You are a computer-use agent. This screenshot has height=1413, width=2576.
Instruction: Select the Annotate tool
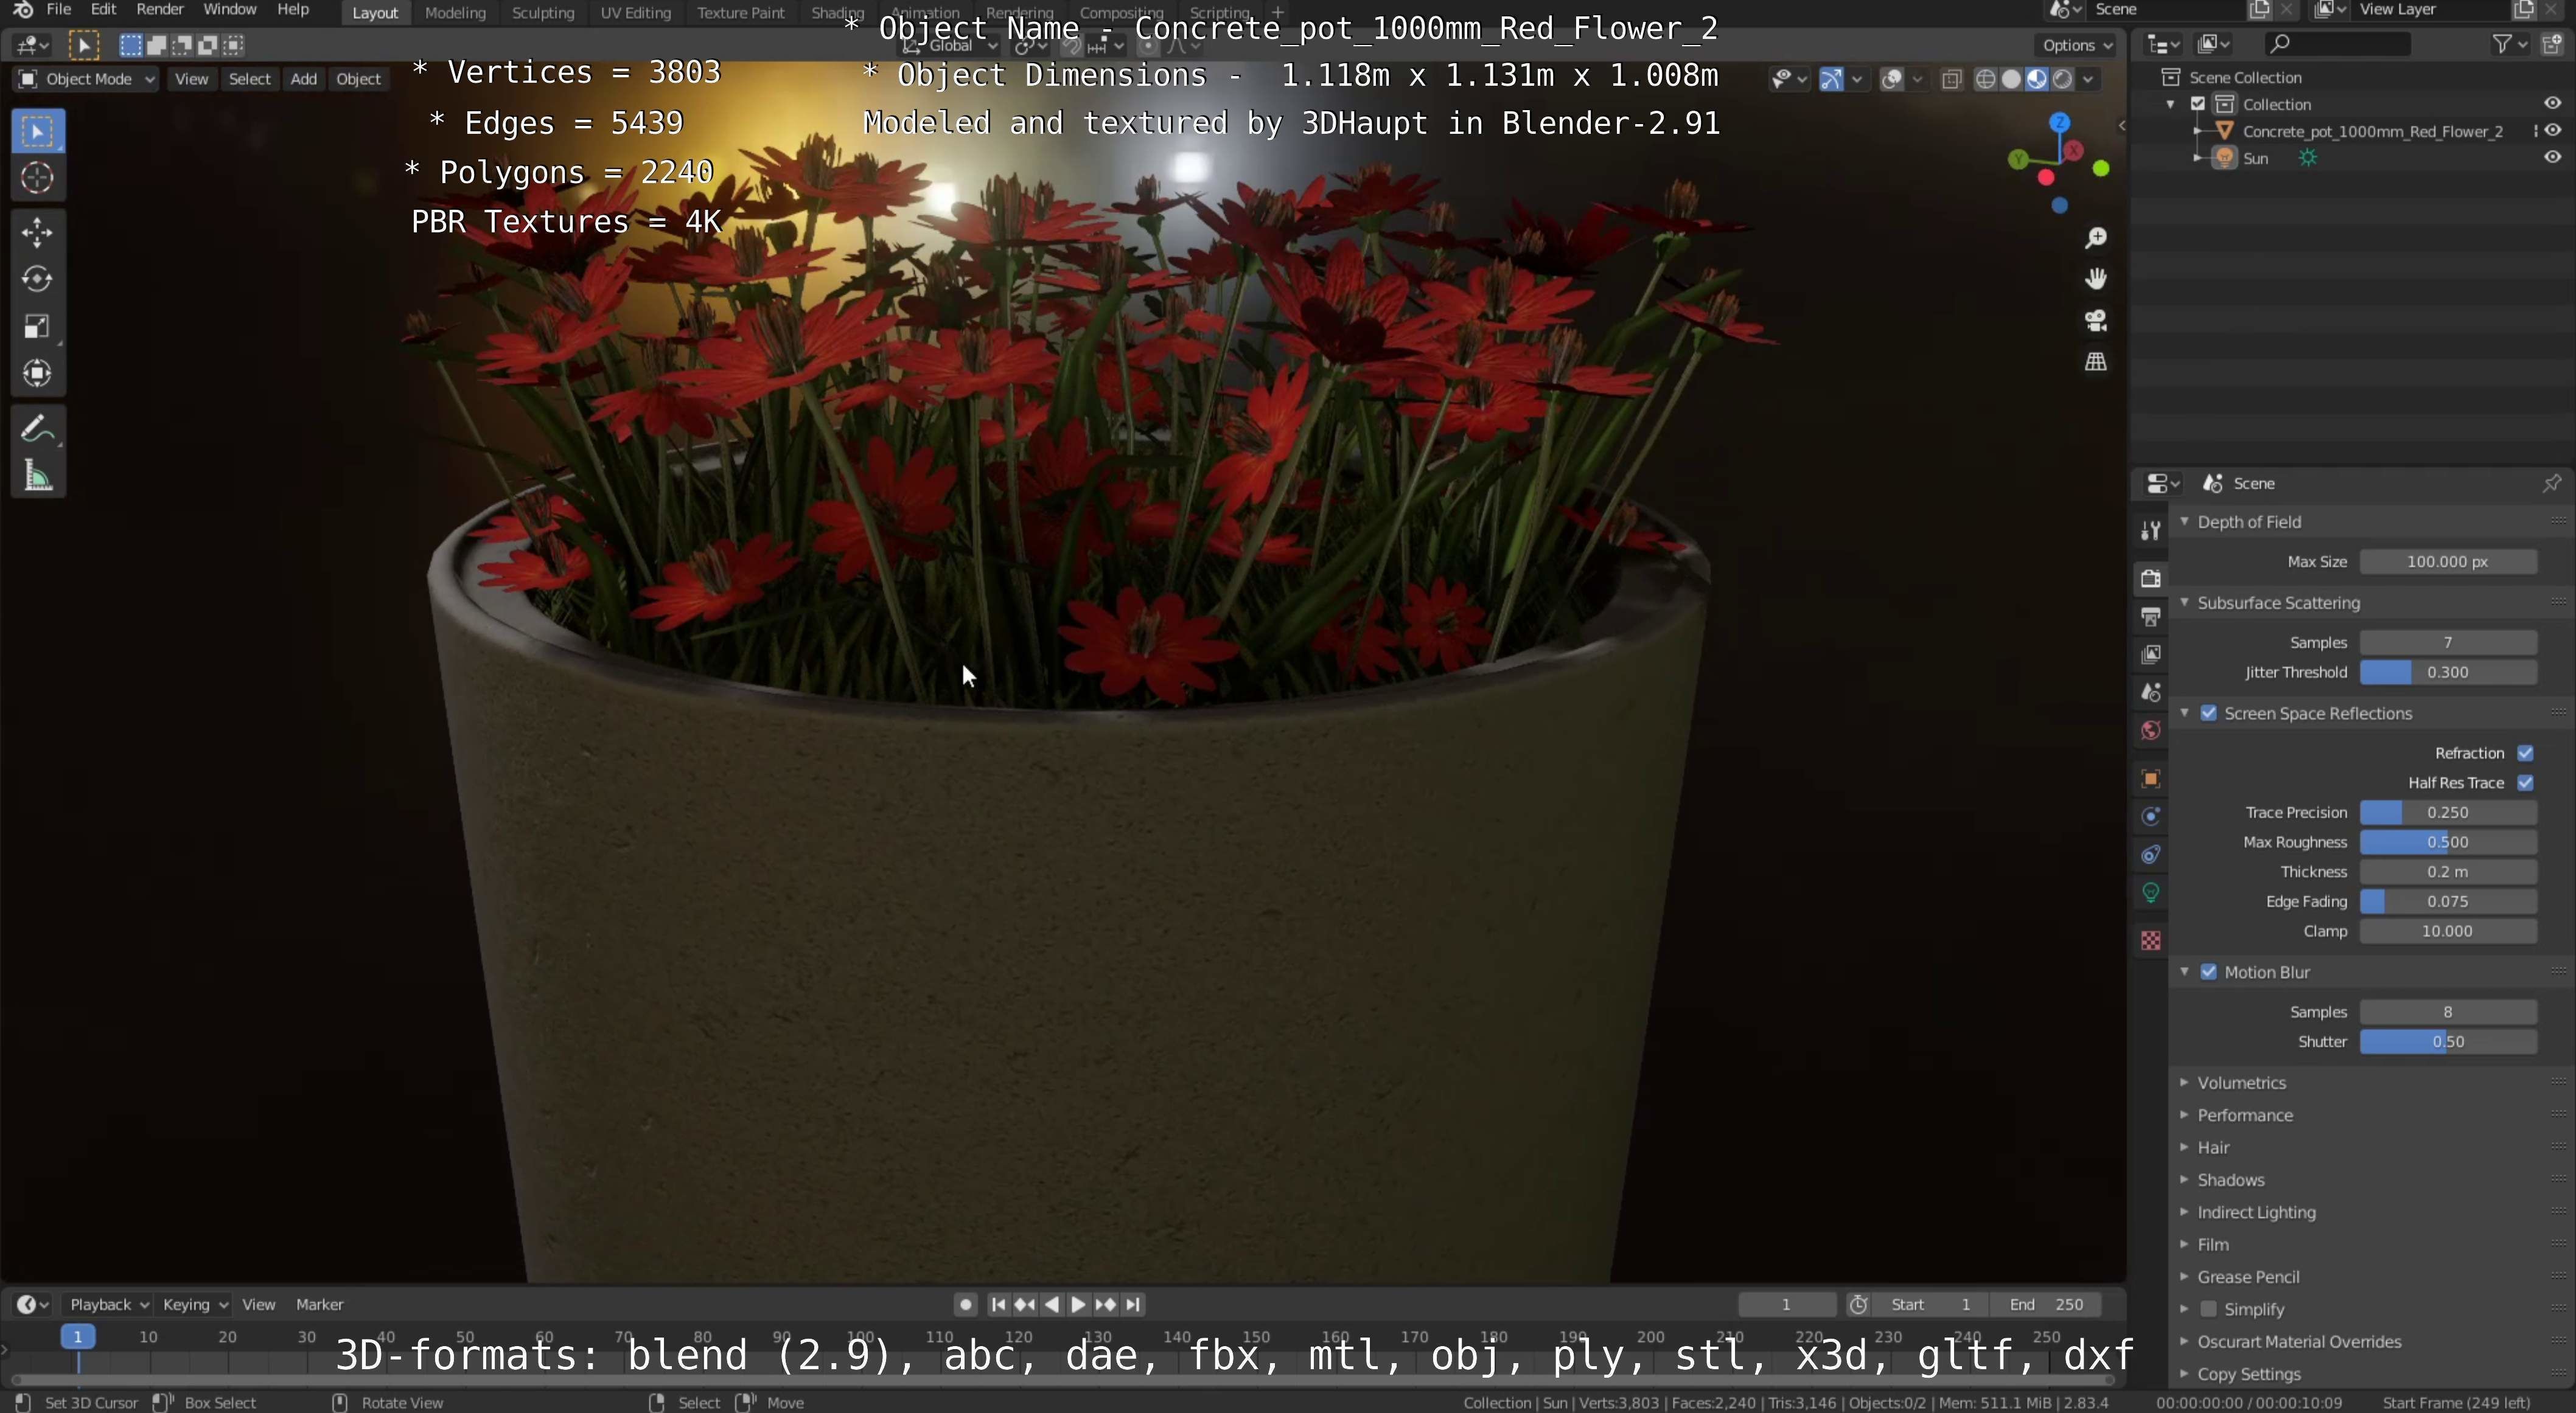point(38,429)
